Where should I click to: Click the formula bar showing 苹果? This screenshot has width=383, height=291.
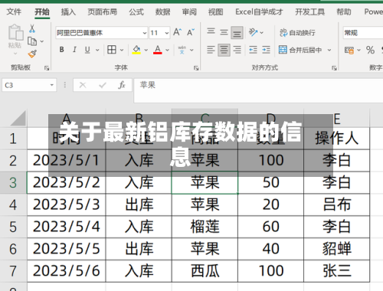pos(258,90)
